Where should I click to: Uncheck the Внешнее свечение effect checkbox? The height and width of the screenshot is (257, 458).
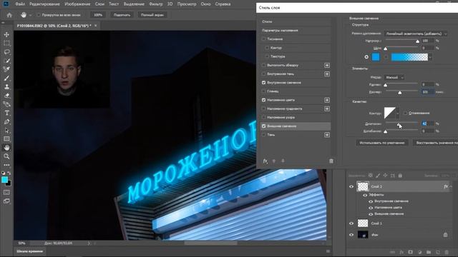coord(264,126)
